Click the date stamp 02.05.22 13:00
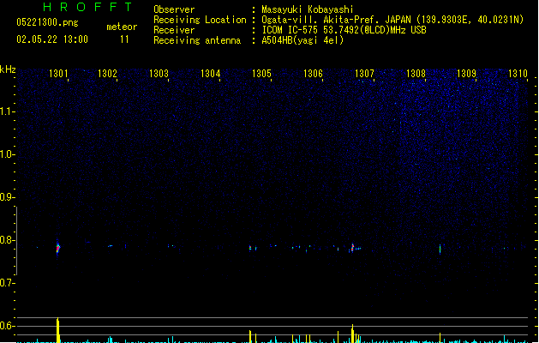The image size is (539, 343). (x=52, y=39)
